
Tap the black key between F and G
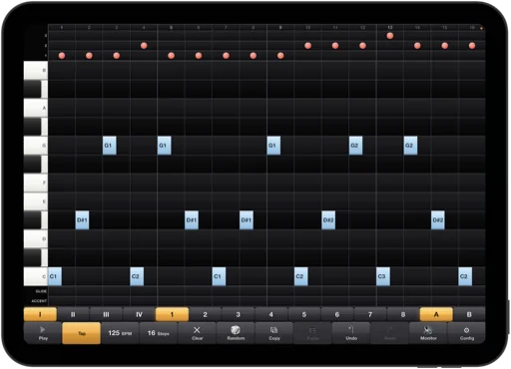pyautogui.click(x=33, y=164)
